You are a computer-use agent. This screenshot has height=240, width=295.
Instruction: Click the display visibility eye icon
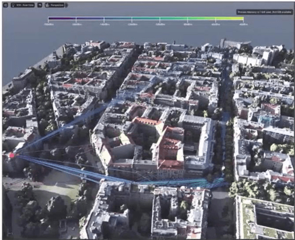coord(40,5)
